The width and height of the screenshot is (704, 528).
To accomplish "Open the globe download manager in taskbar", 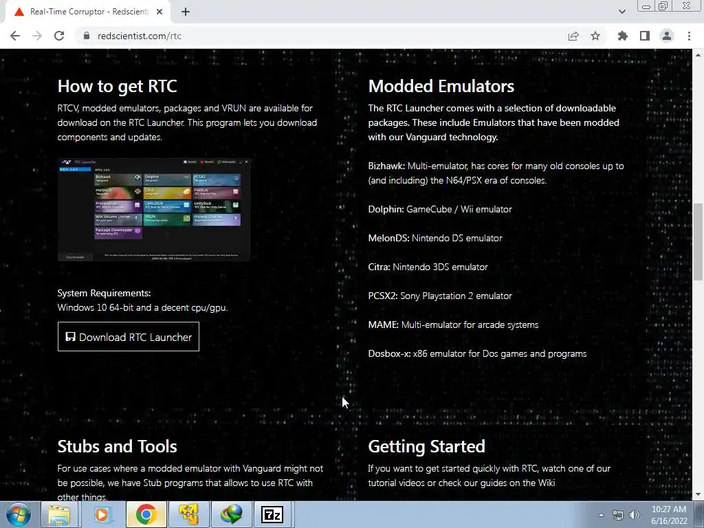I will 231,514.
